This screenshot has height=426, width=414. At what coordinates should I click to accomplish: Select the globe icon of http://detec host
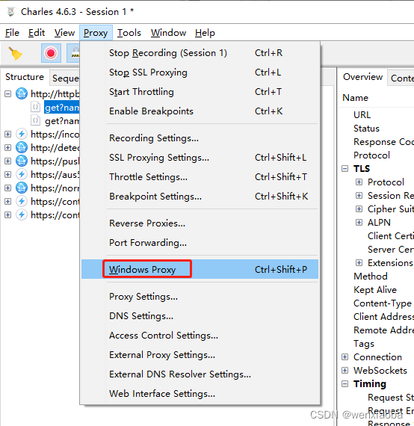click(22, 147)
